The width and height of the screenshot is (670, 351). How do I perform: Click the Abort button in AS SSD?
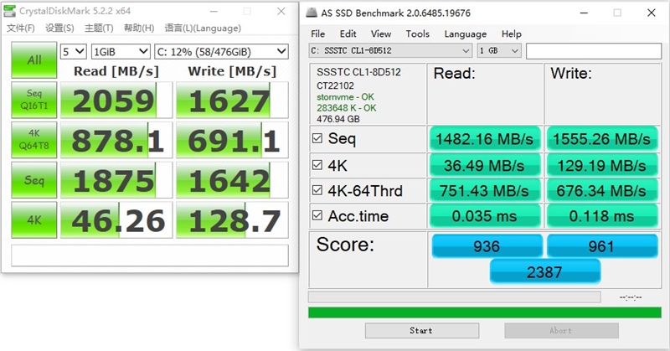click(561, 331)
